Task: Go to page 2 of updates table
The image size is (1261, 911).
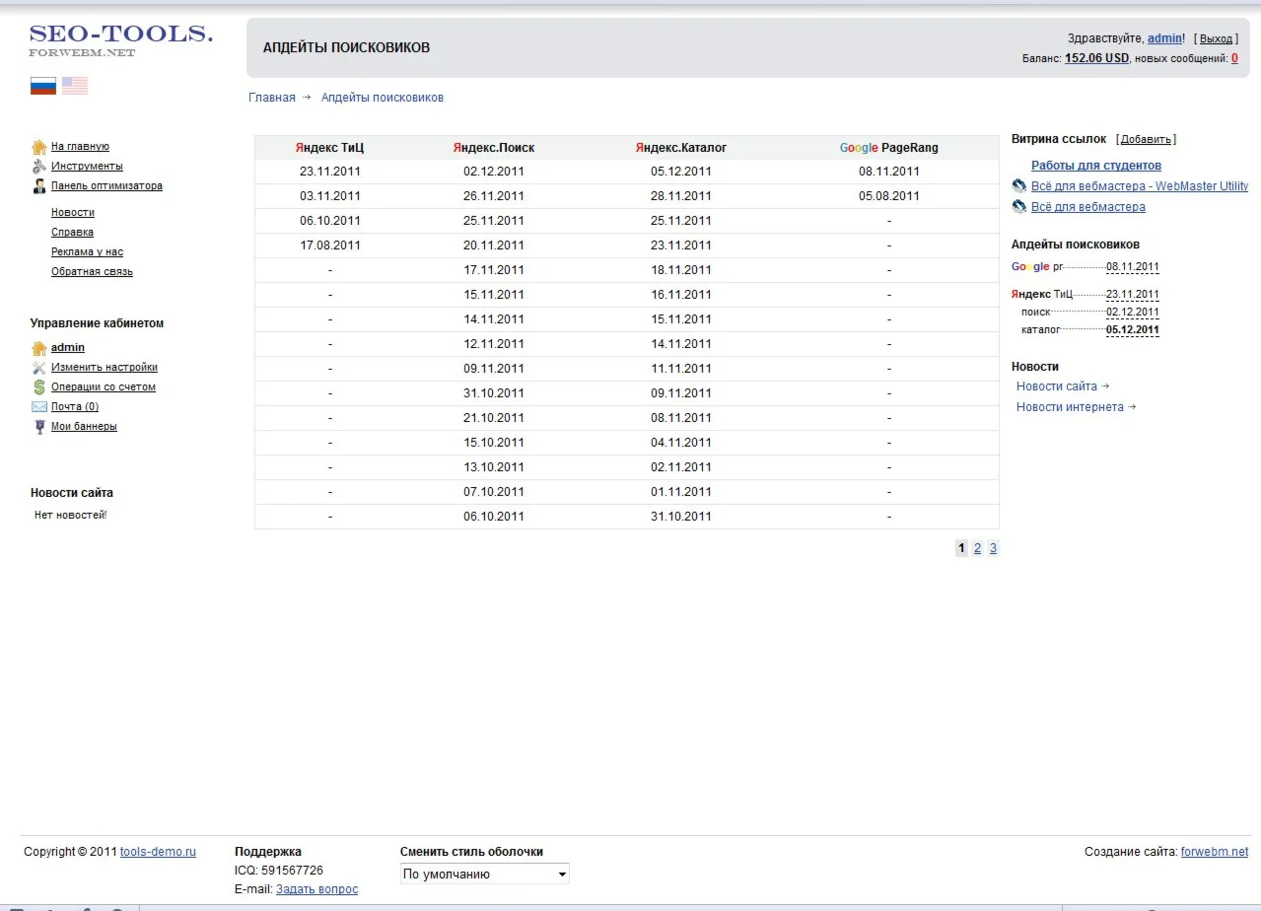Action: coord(977,549)
